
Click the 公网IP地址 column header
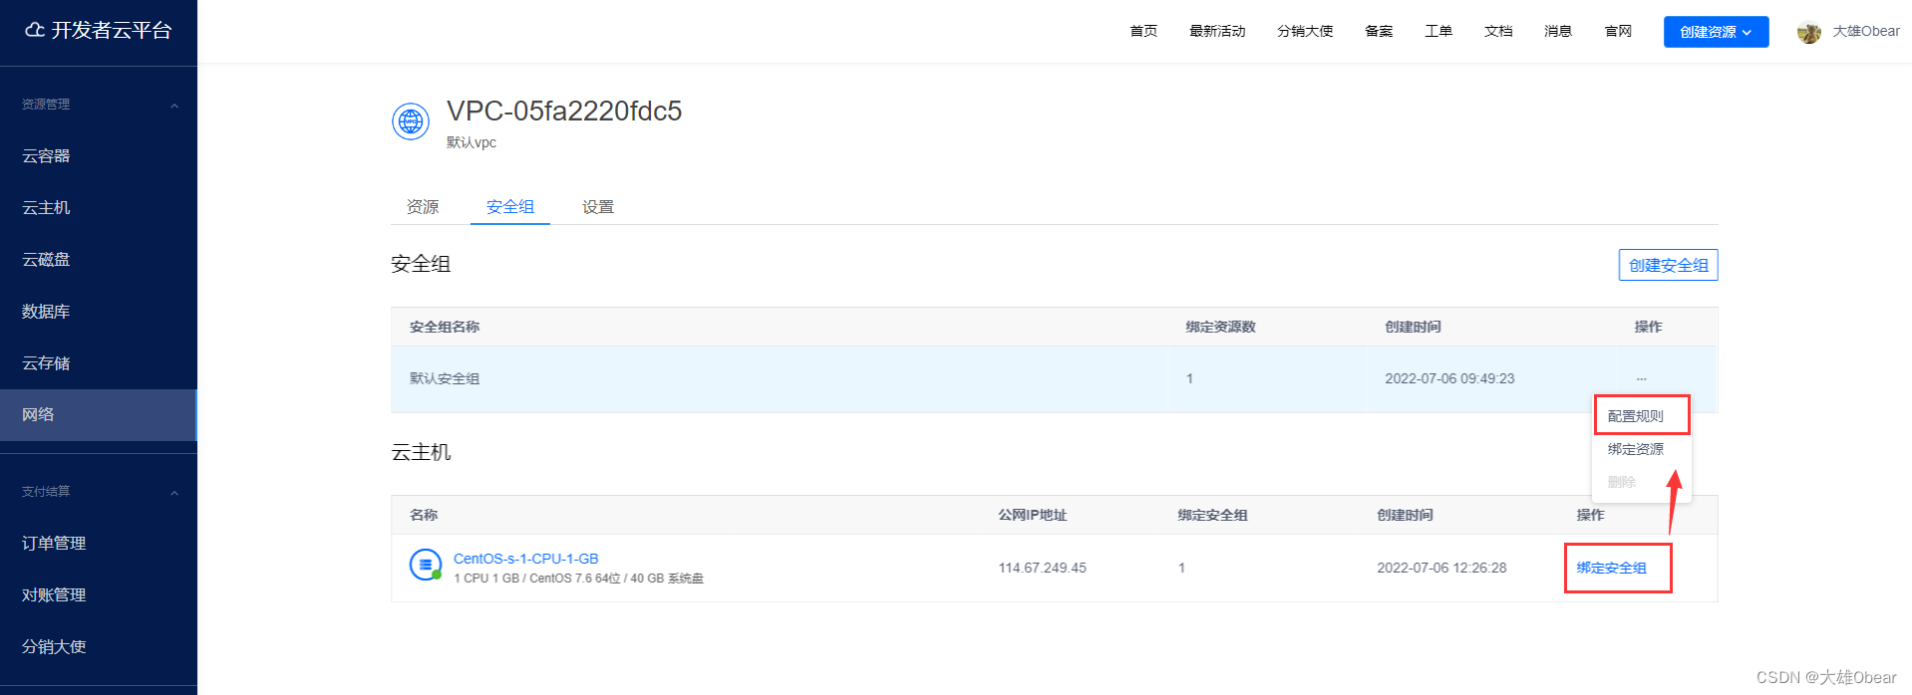(1033, 515)
